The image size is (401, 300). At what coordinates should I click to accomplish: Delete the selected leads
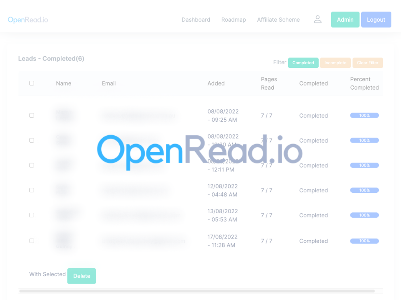(82, 276)
